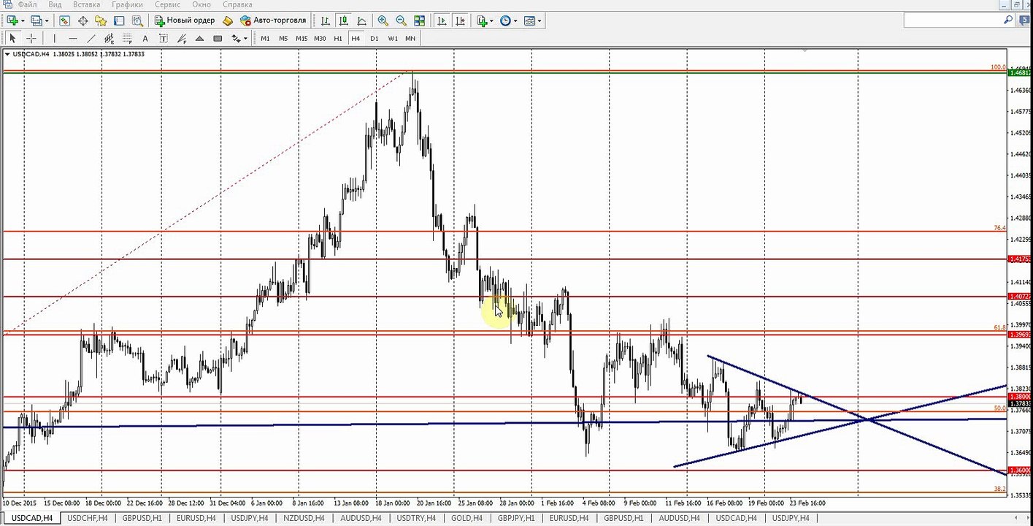Switch timeframe to W1
This screenshot has height=526, width=1033.
(x=393, y=38)
